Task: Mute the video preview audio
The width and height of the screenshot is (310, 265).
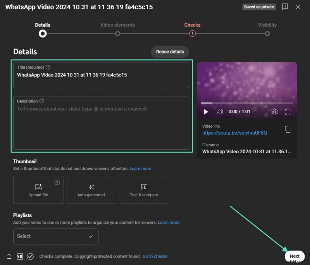Action: 220,112
